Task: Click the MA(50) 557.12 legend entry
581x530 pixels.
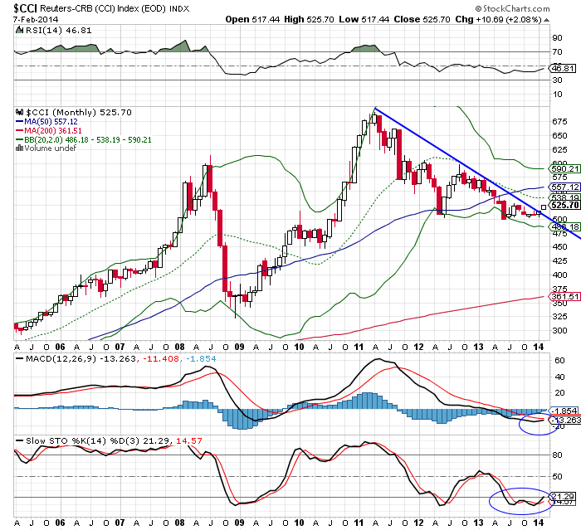Action: (x=46, y=121)
